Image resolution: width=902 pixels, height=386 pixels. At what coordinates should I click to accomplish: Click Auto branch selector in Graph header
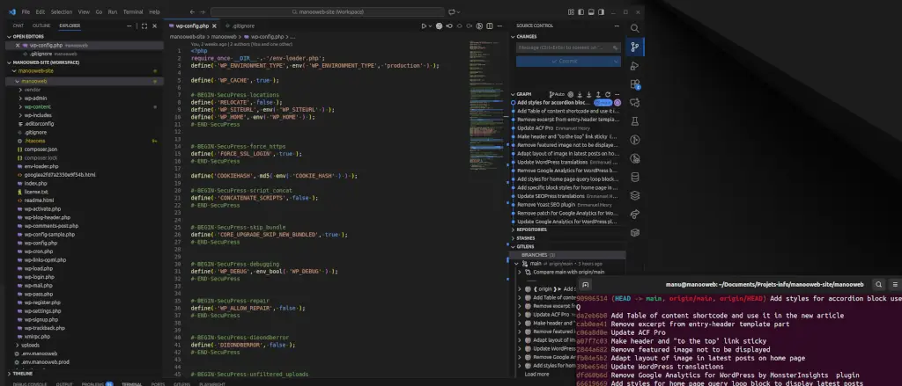coord(557,93)
